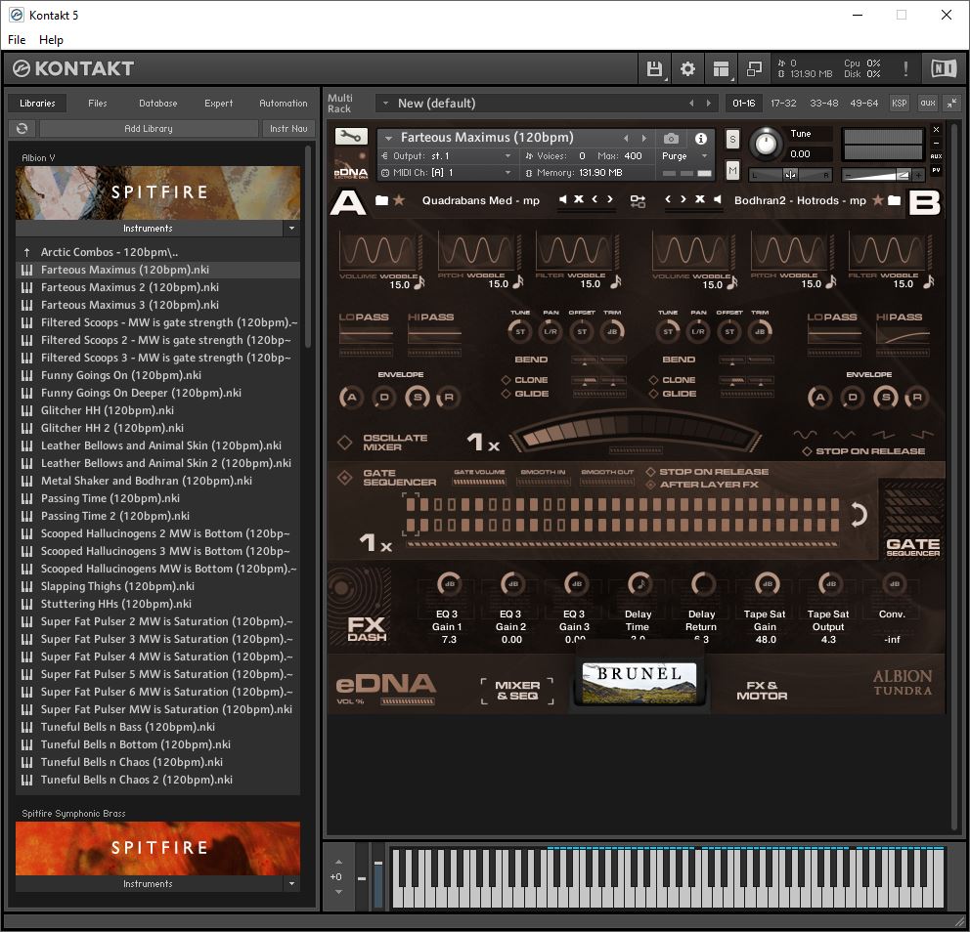The width and height of the screenshot is (970, 932).
Task: Expand Albion V Instruments dropdown
Action: (291, 228)
